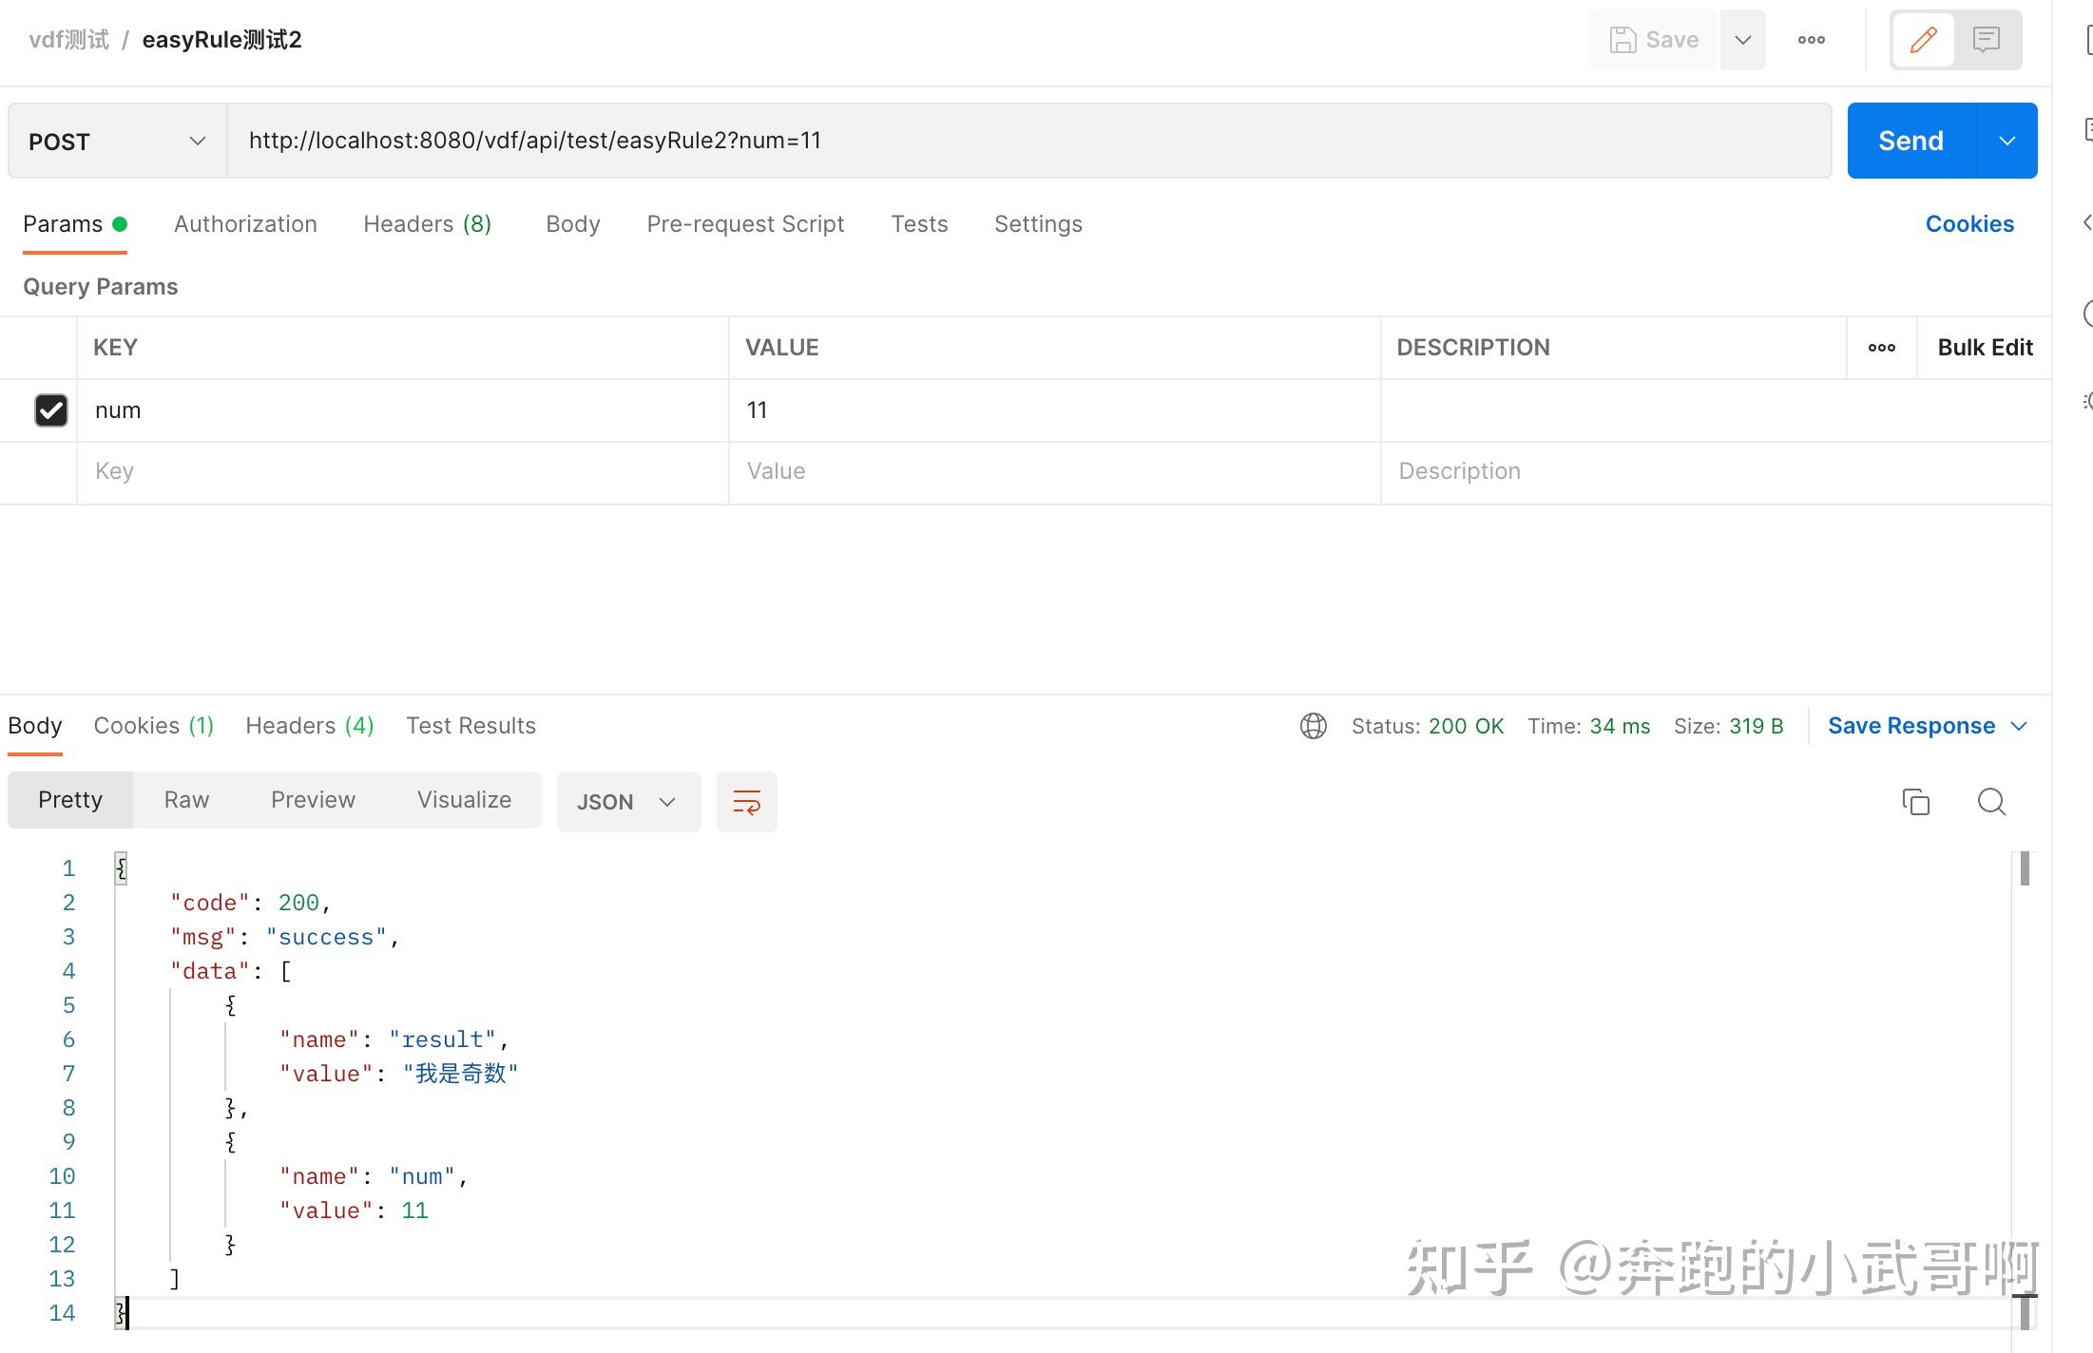Click the globe network icon near Status

[1313, 725]
